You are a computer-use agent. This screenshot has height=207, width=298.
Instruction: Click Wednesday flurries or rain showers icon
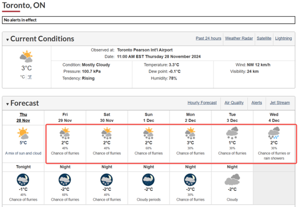pyautogui.click(x=274, y=133)
